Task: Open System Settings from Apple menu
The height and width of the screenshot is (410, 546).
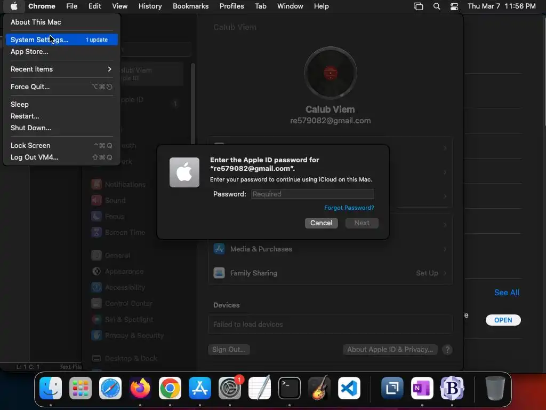Action: click(62, 40)
